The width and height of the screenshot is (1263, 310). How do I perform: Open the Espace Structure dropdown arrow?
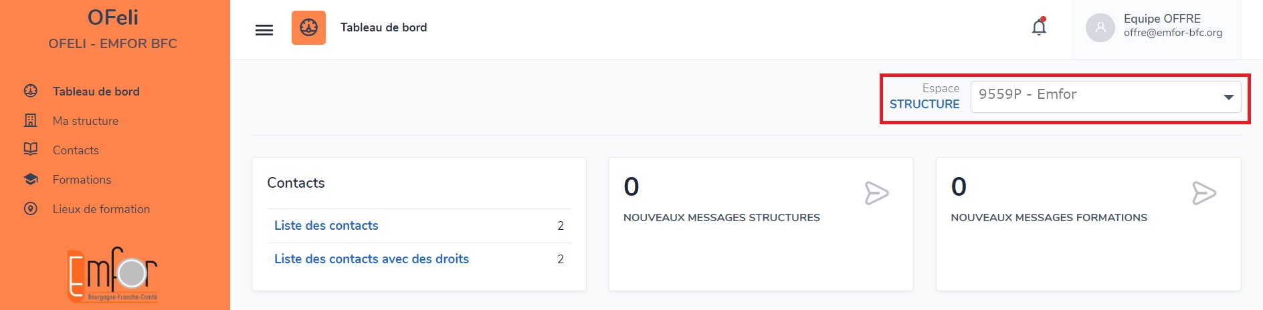pyautogui.click(x=1228, y=98)
